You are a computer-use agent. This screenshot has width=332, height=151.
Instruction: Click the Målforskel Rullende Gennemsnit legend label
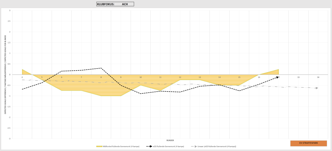pyautogui.click(x=121, y=146)
